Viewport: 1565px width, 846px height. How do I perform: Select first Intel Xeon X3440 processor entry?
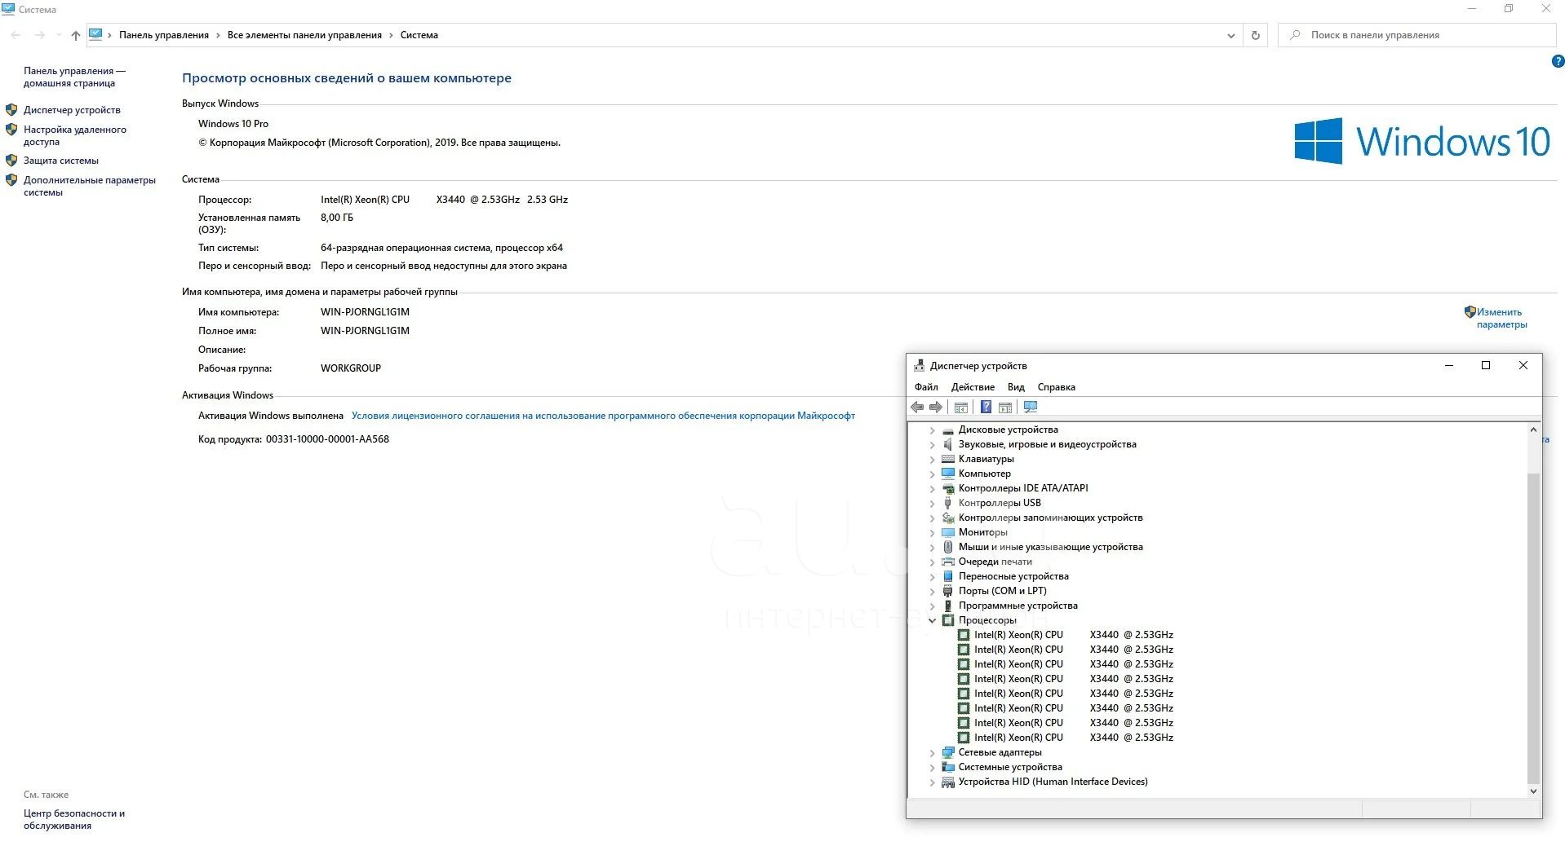point(1073,635)
